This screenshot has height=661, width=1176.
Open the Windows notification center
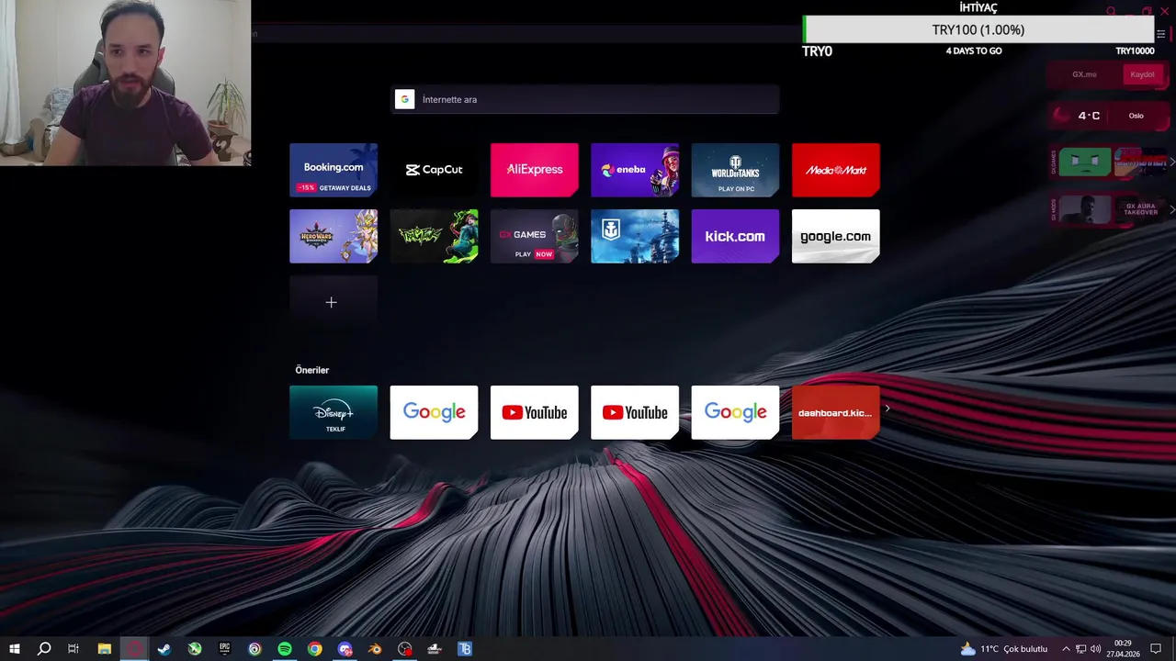(x=1156, y=649)
